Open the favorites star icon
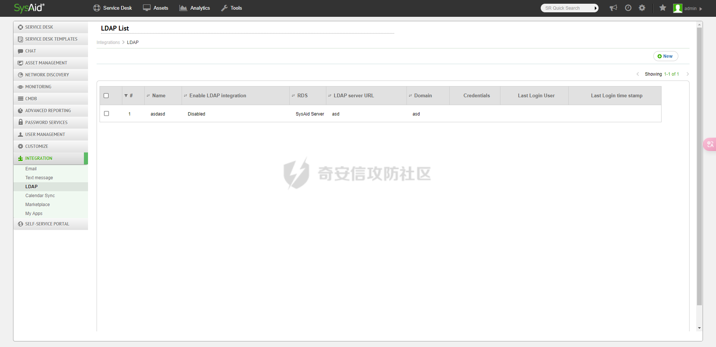Screen dimensions: 716x347 [x=663, y=8]
